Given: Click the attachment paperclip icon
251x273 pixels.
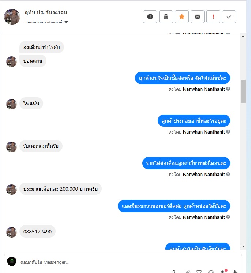Looking at the screenshot, I should click(188, 272).
